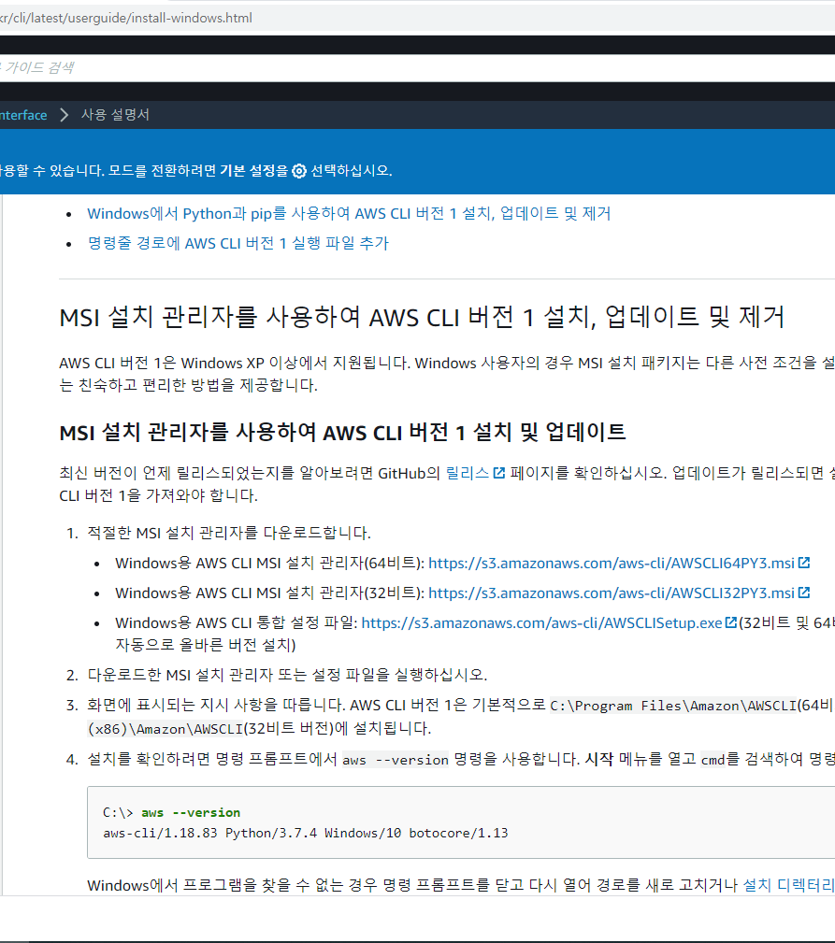Viewport: 835px width, 943px height.
Task: Click the aws --version command in code block
Action: (x=191, y=812)
